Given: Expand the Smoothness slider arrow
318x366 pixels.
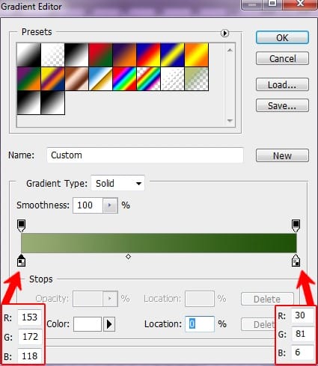Looking at the screenshot, I should [x=110, y=205].
